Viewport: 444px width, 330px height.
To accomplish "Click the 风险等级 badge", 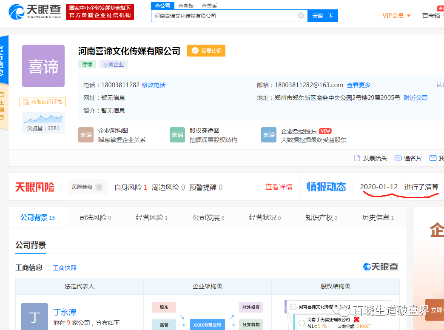I will [x=88, y=187].
